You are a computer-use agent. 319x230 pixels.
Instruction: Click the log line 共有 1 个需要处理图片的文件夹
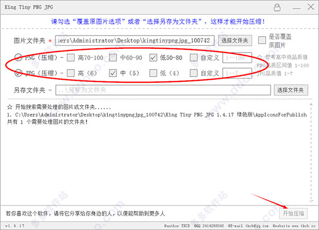pos(47,122)
